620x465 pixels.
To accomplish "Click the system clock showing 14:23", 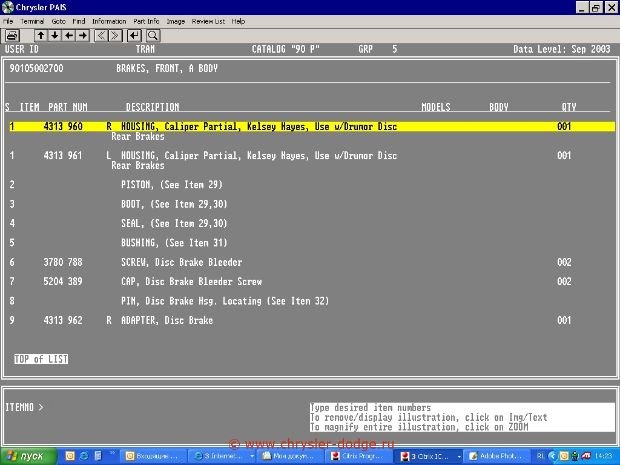I will pyautogui.click(x=604, y=457).
